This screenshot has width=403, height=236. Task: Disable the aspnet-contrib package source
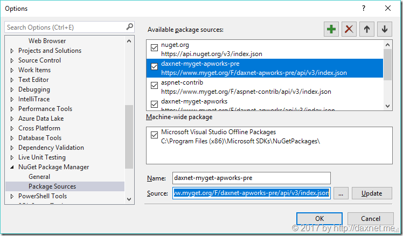[154, 85]
